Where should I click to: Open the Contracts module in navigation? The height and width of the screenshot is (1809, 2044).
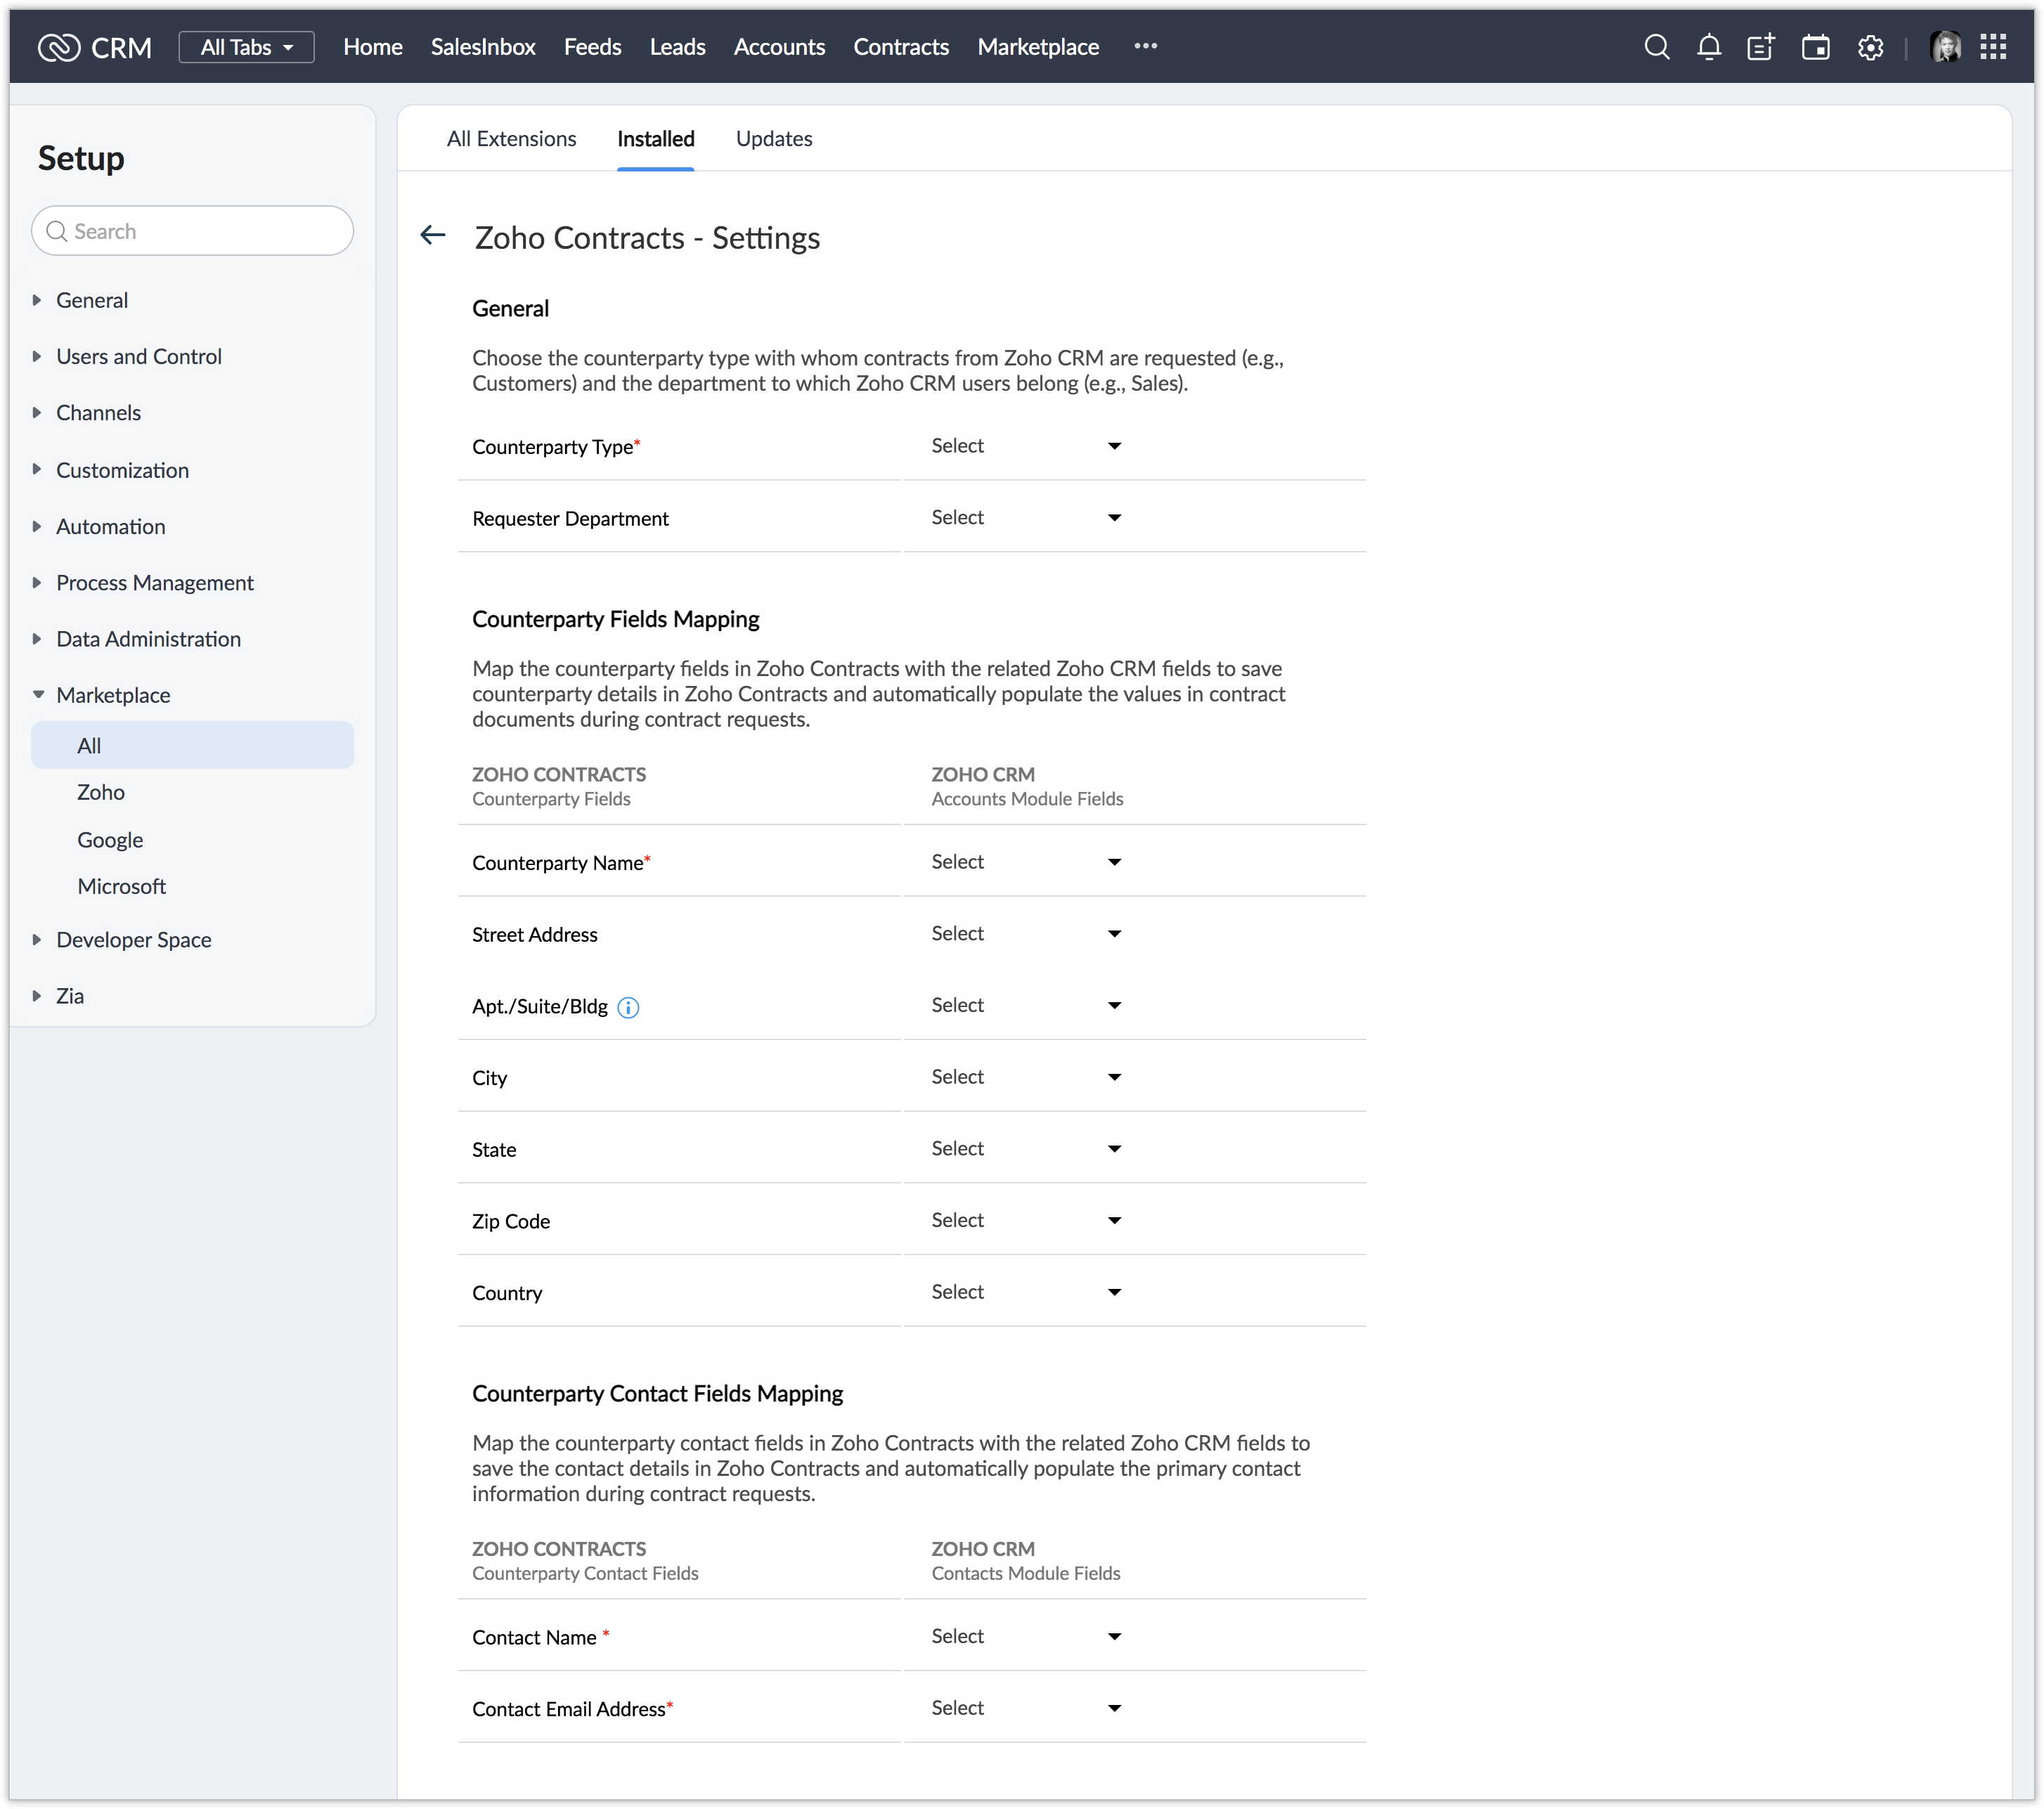click(900, 47)
